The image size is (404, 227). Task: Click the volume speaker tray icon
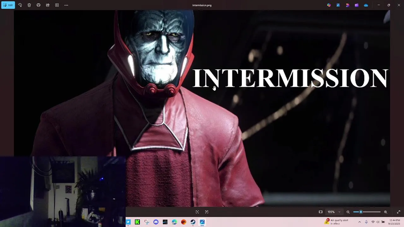[378, 222]
